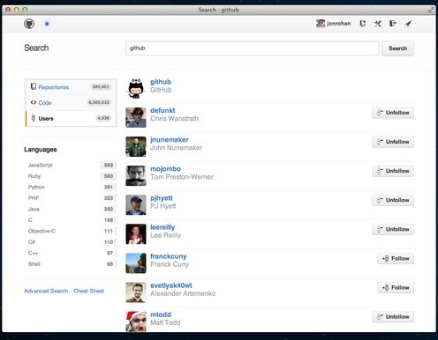The height and width of the screenshot is (340, 438).
Task: Open jonrohan username link
Action: point(338,24)
